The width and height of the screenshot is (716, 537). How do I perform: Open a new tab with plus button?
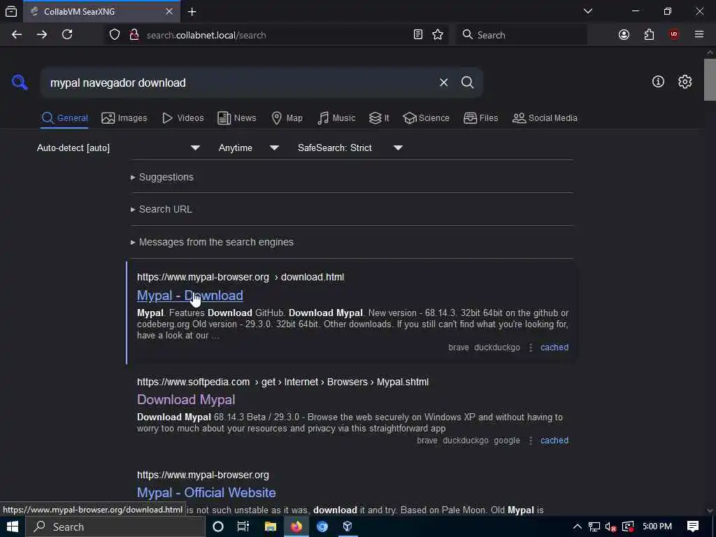tap(192, 12)
